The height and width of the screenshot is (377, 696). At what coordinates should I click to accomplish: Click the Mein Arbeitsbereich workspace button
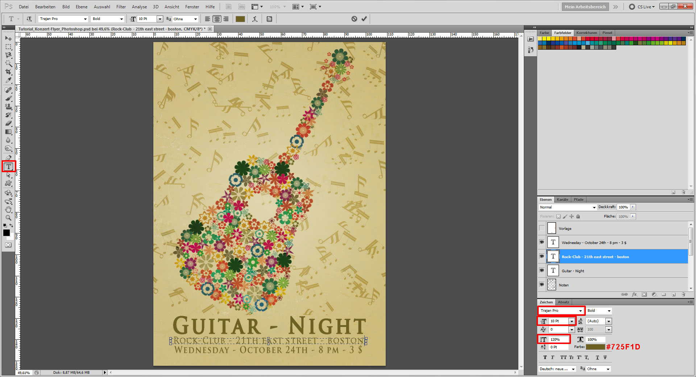[585, 7]
